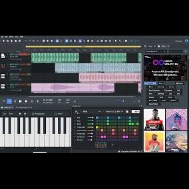
Task: Click the undo arrow in the top toolbar
Action: pos(25,41)
